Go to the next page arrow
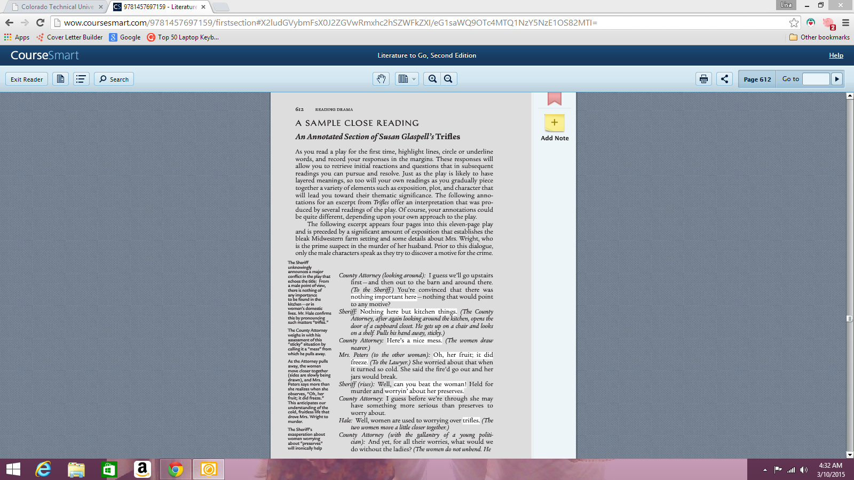Screen dimensions: 854x480 pyautogui.click(x=837, y=79)
